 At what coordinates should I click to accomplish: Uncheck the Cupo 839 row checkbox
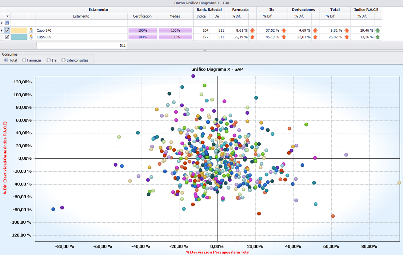pos(7,37)
